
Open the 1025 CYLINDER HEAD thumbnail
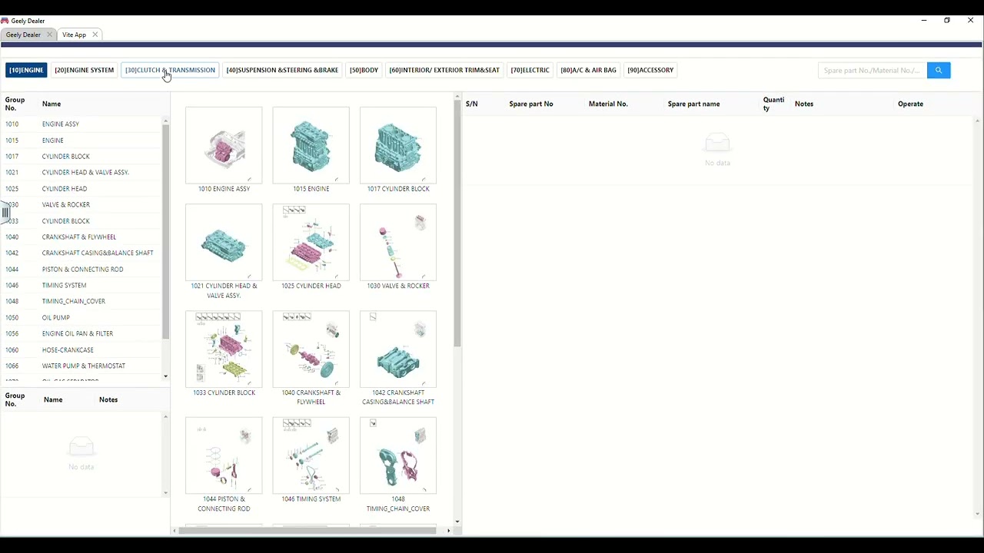click(311, 242)
